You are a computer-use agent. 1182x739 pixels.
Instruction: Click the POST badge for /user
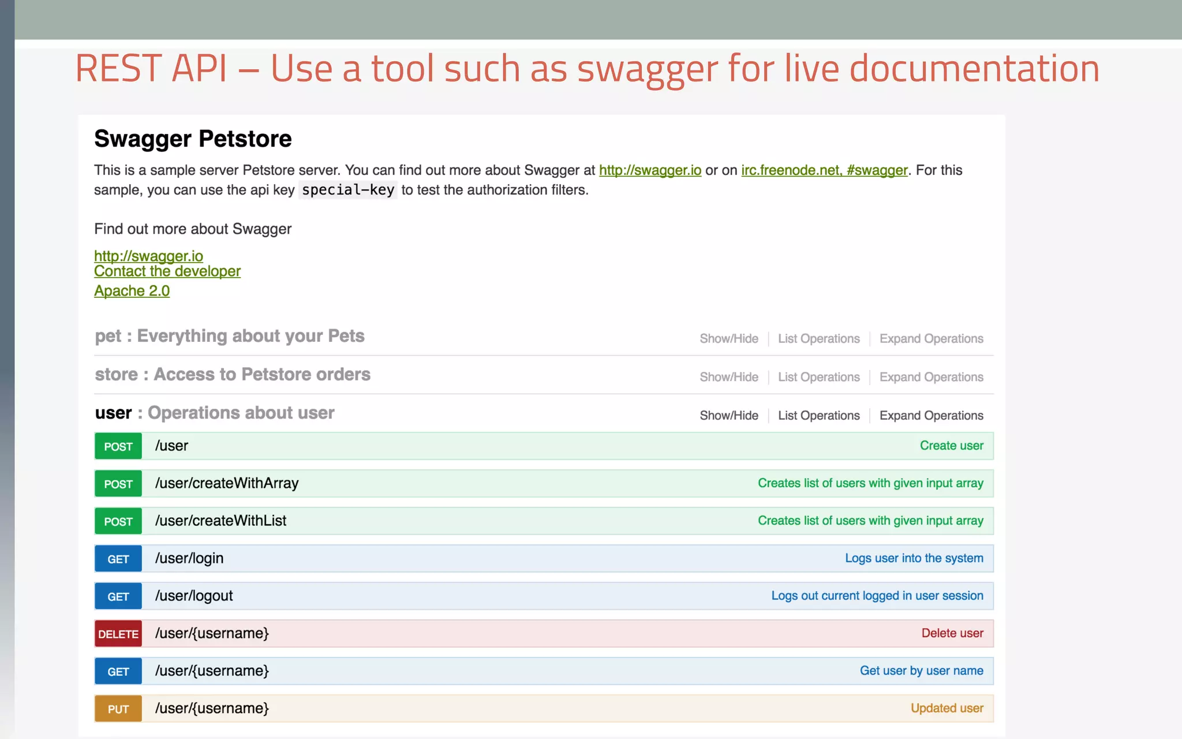pos(118,446)
